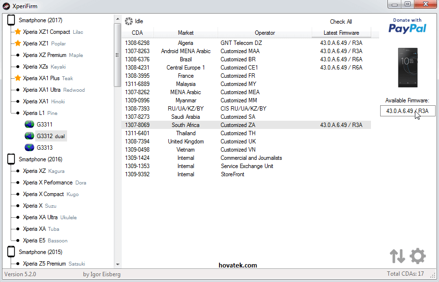Click the XperiFirm app icon in title bar
Viewport: 439px width, 282px height.
point(6,6)
